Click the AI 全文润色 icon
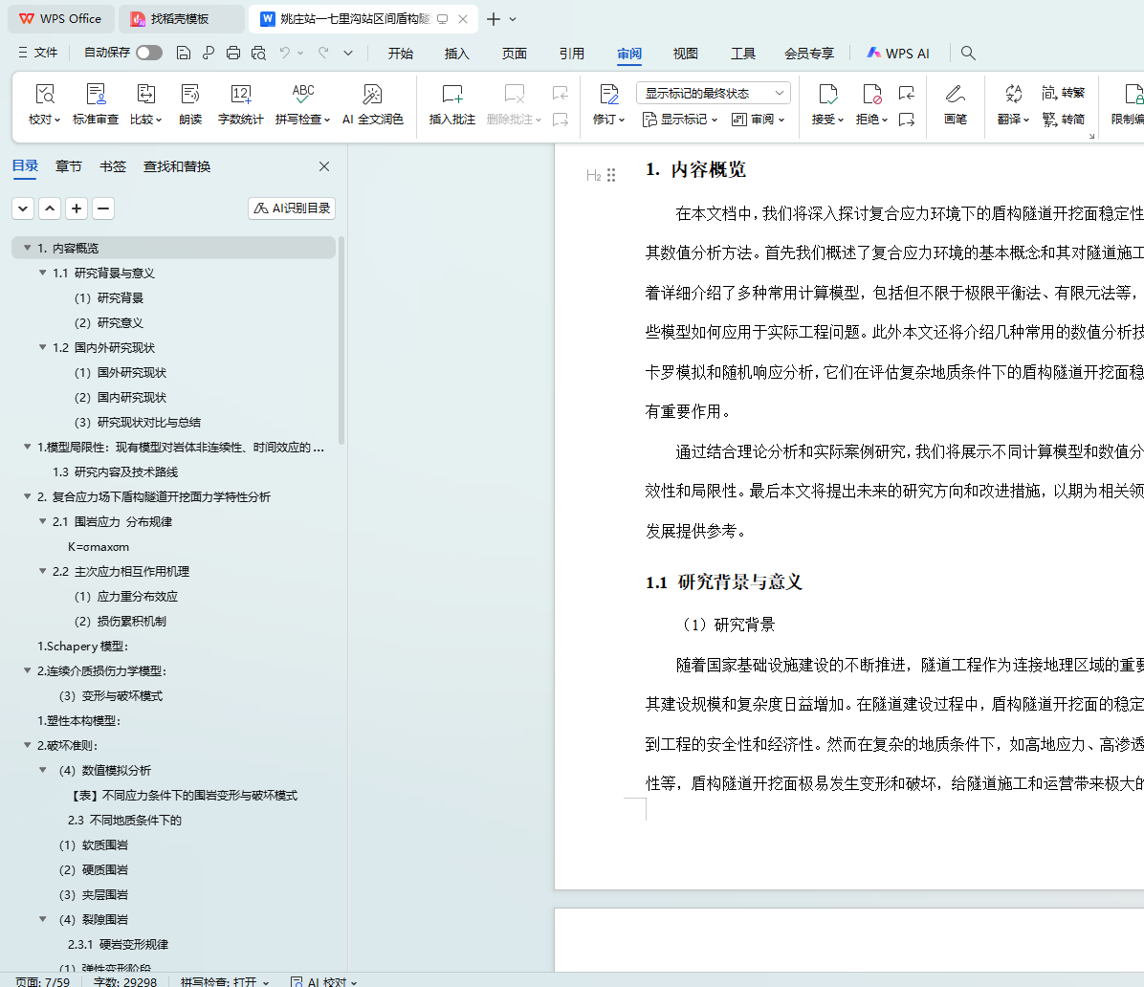Screen dimensions: 1144x987 (373, 95)
